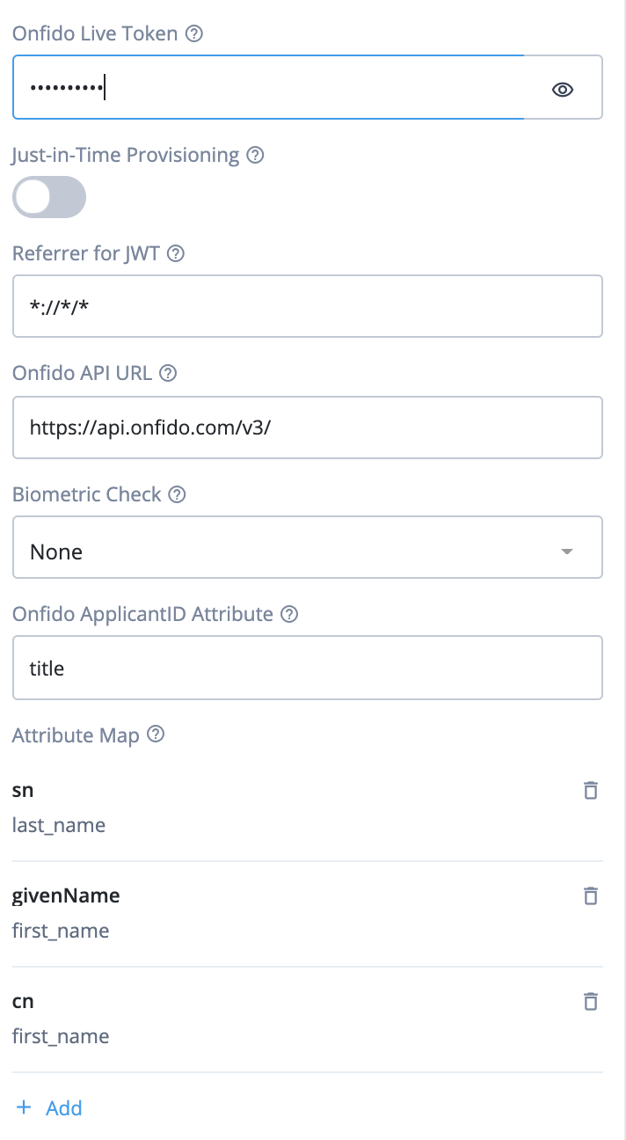Select the sn last_name mapping row
Image resolution: width=626 pixels, height=1140 pixels.
pos(264,807)
